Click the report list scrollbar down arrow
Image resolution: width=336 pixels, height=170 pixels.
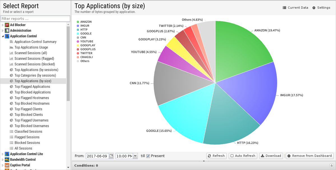coord(68,167)
